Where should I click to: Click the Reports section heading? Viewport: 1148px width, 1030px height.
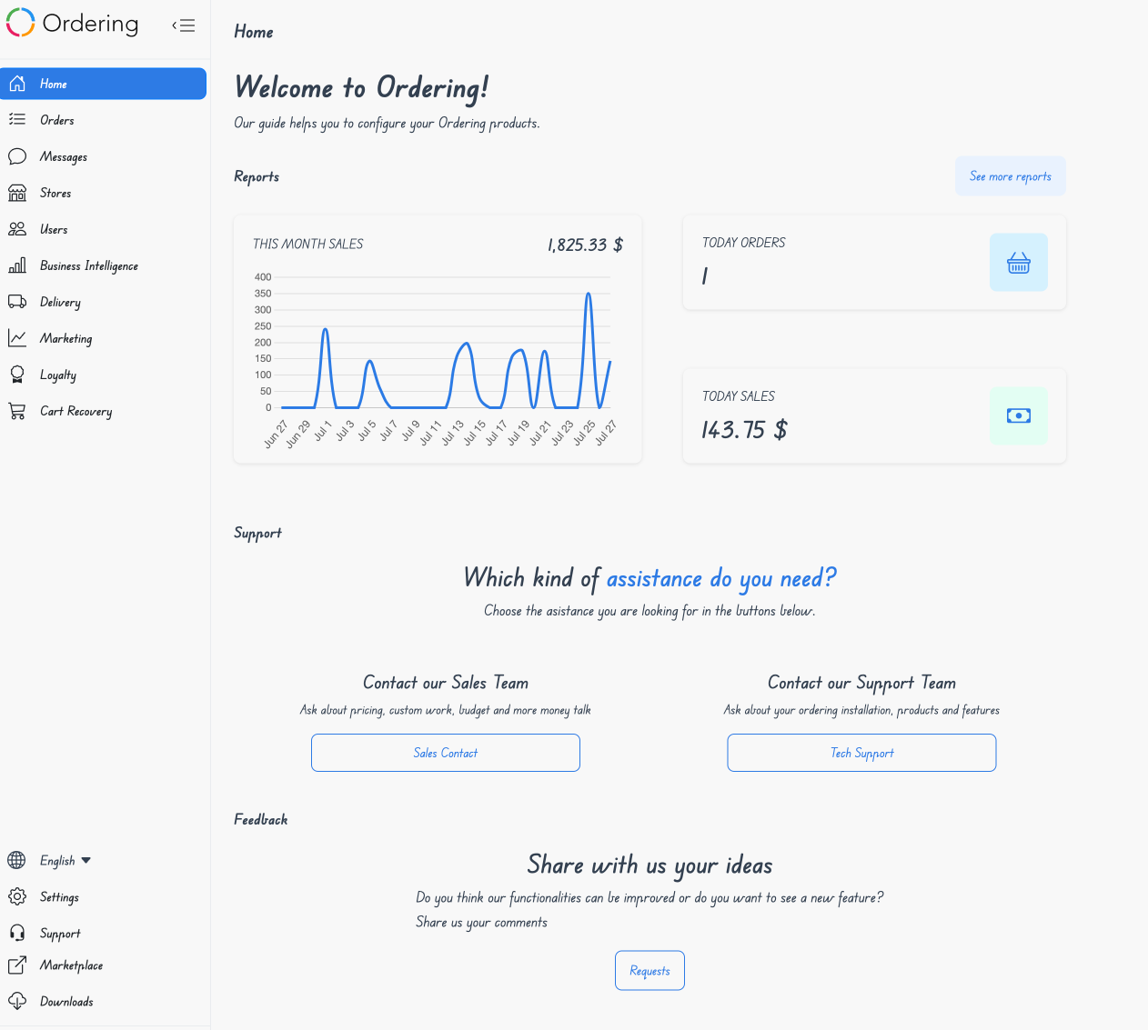tap(257, 176)
